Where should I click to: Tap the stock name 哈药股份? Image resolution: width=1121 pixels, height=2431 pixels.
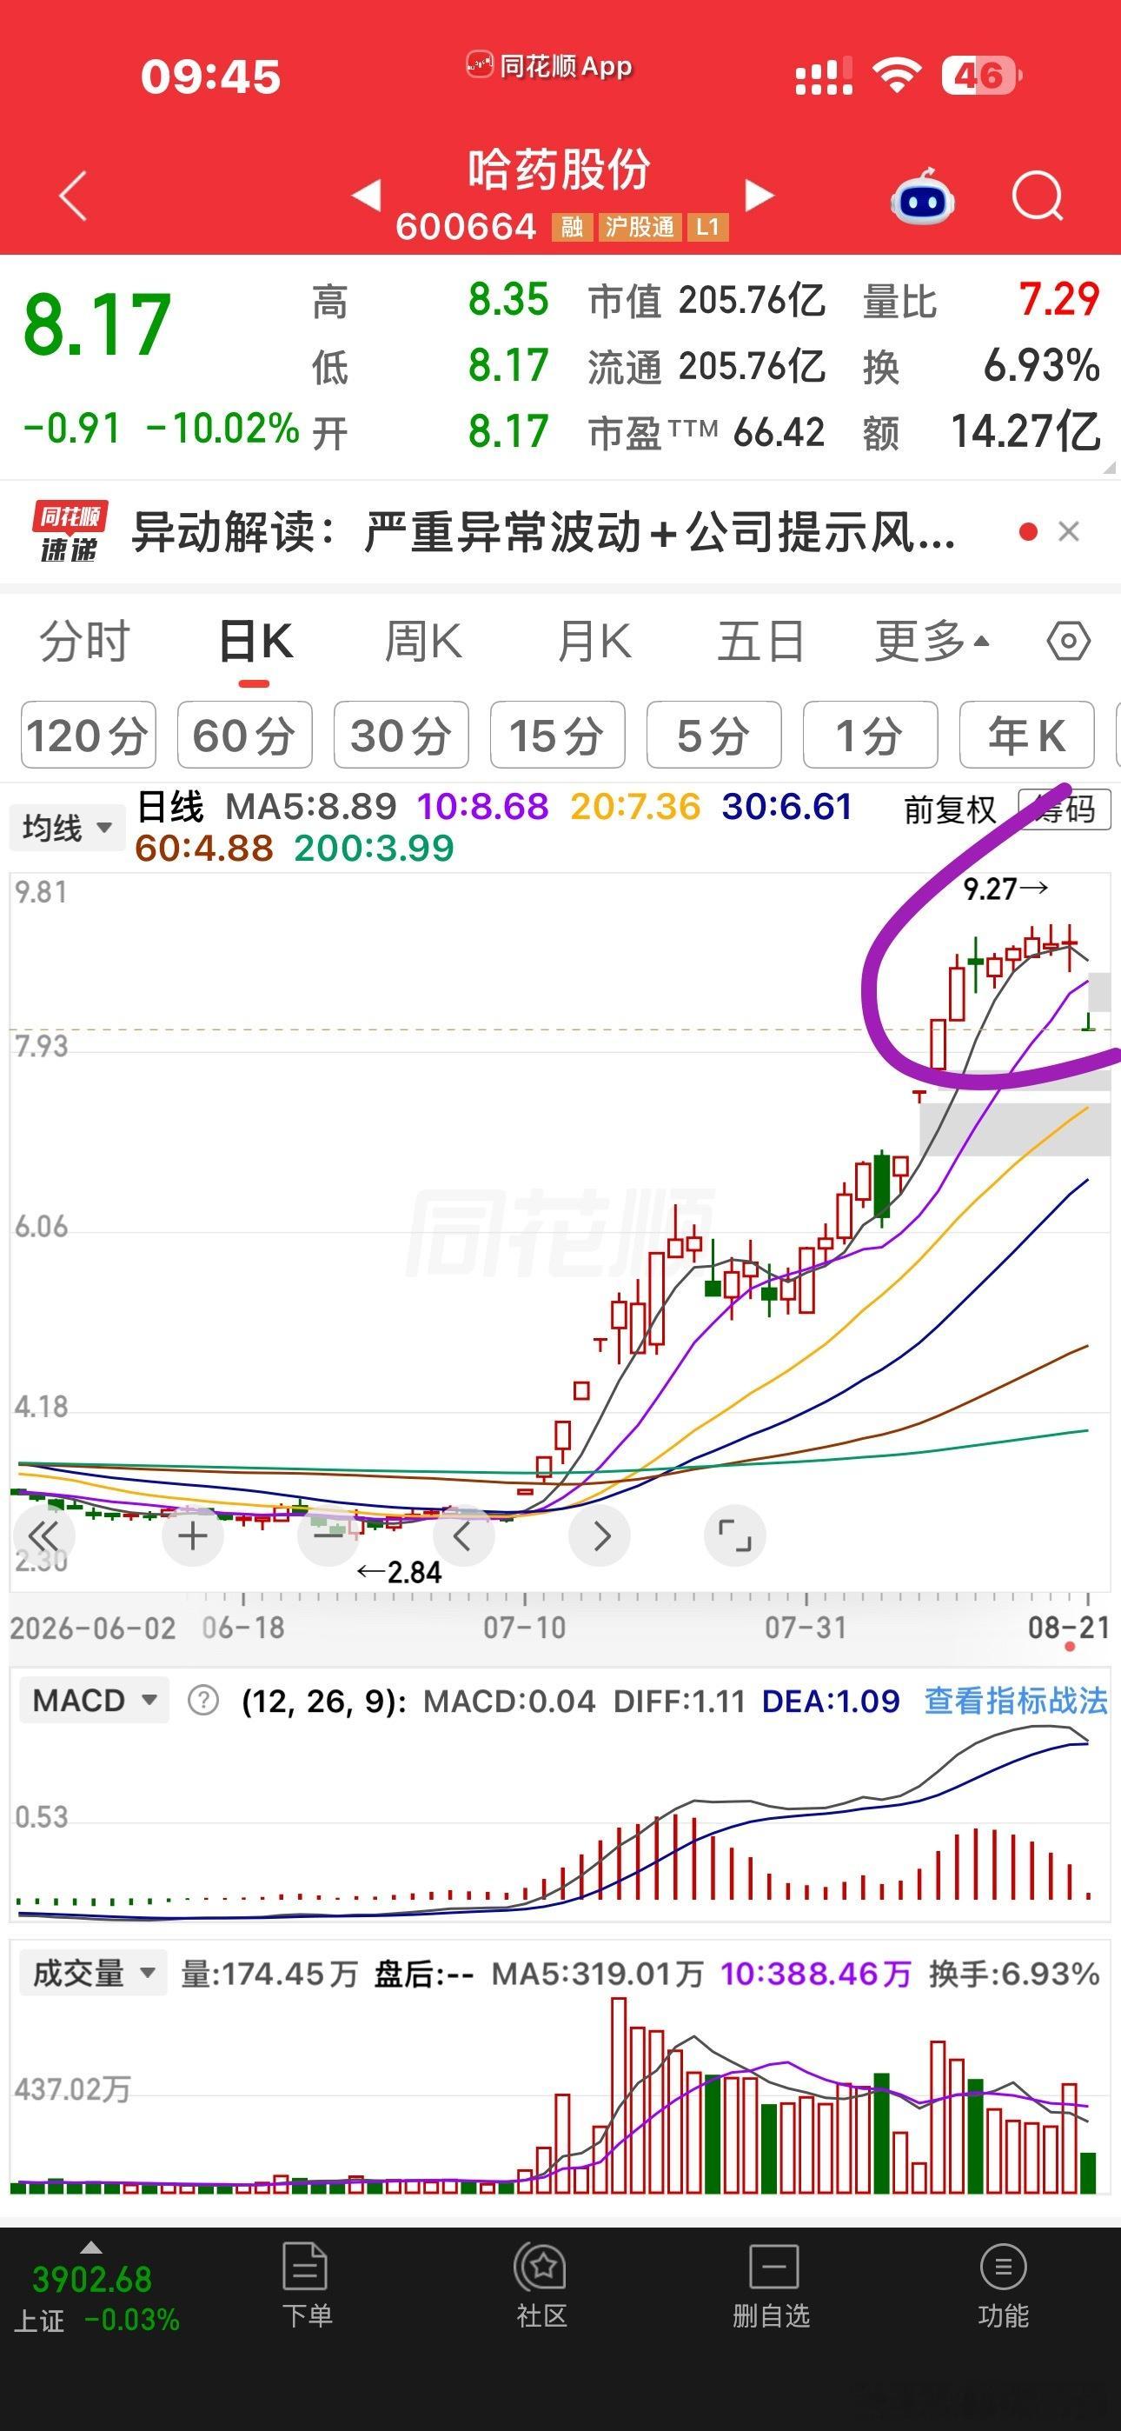tap(560, 170)
